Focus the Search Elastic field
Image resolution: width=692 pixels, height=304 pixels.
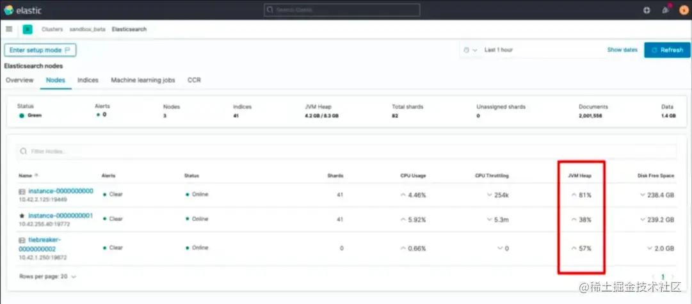coord(342,10)
